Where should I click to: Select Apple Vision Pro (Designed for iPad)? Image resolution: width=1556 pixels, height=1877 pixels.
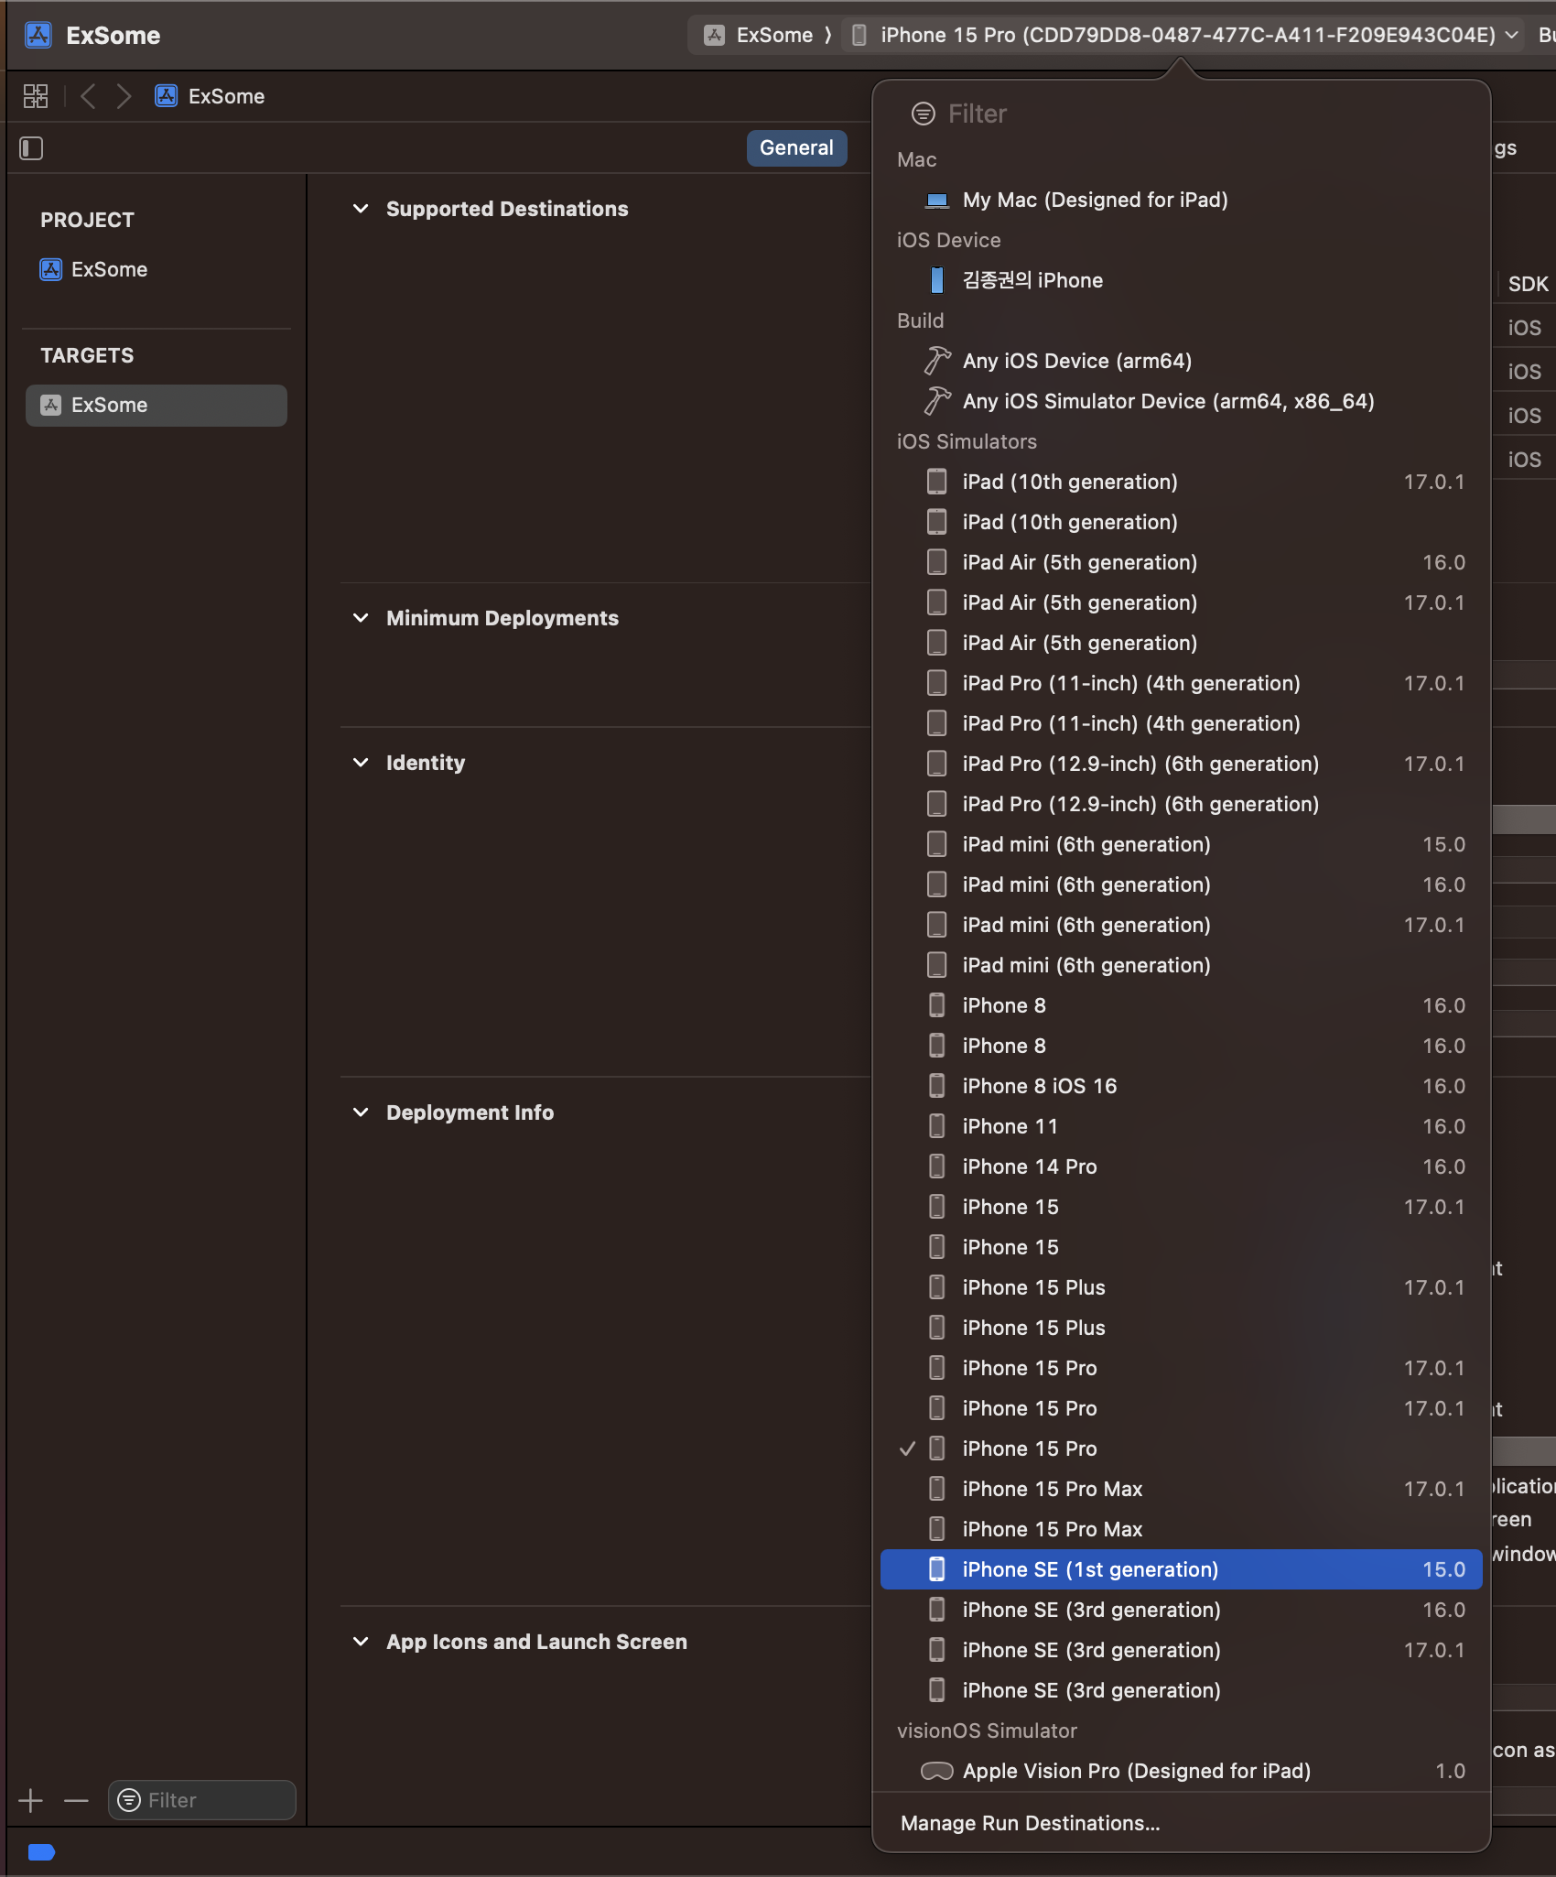point(1181,1771)
